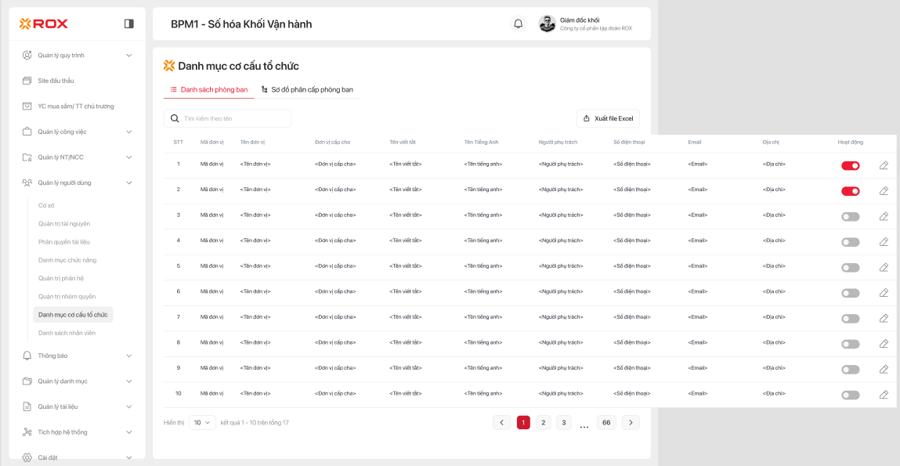
Task: Click the edit pencil icon in row 1
Action: (x=884, y=165)
